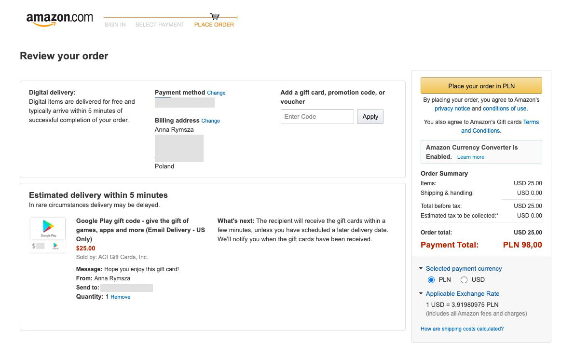575x345 pixels.
Task: Change the billing address
Action: (210, 121)
